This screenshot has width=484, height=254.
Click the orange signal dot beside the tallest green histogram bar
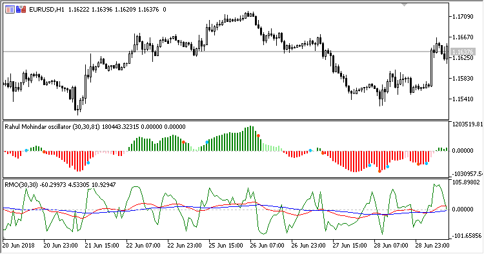pos(258,135)
